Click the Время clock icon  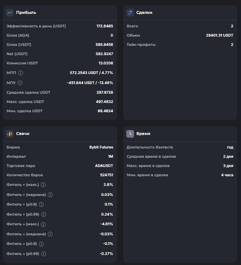130,133
